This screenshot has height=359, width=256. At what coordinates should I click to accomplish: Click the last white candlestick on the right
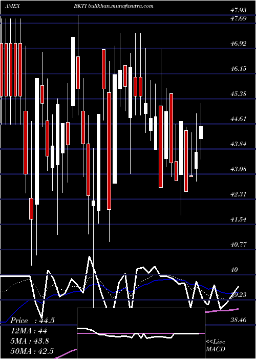click(201, 132)
